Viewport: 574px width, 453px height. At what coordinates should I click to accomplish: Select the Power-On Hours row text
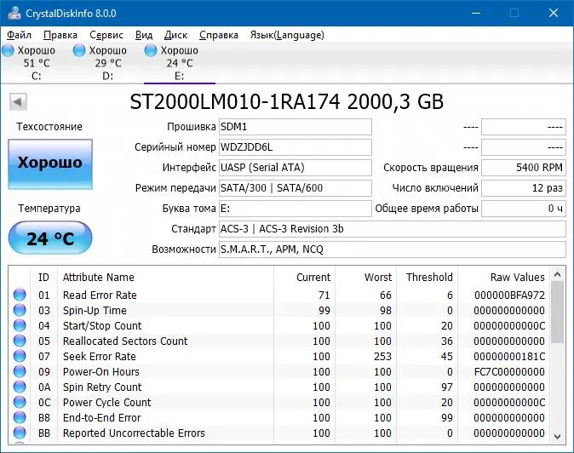pyautogui.click(x=101, y=372)
